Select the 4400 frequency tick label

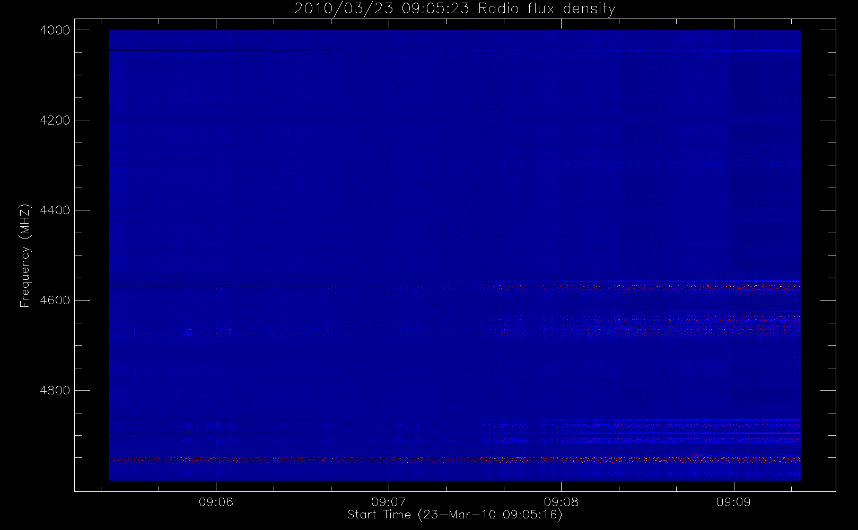[55, 210]
